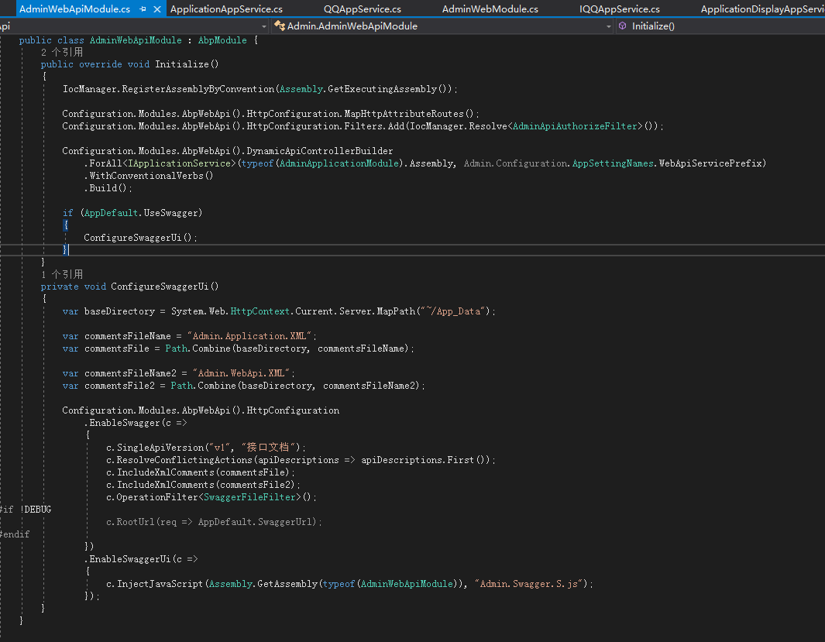
Task: Click the grayed "#if !DEBUG" directive label
Action: click(23, 509)
